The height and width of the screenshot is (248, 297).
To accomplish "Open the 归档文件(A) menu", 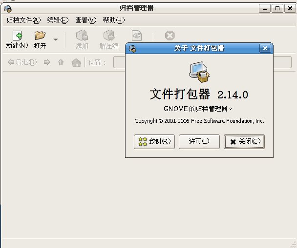I will click(23, 20).
